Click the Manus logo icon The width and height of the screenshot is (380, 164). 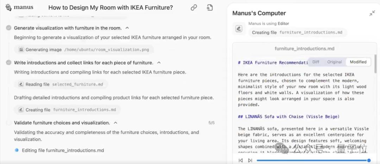coord(8,7)
